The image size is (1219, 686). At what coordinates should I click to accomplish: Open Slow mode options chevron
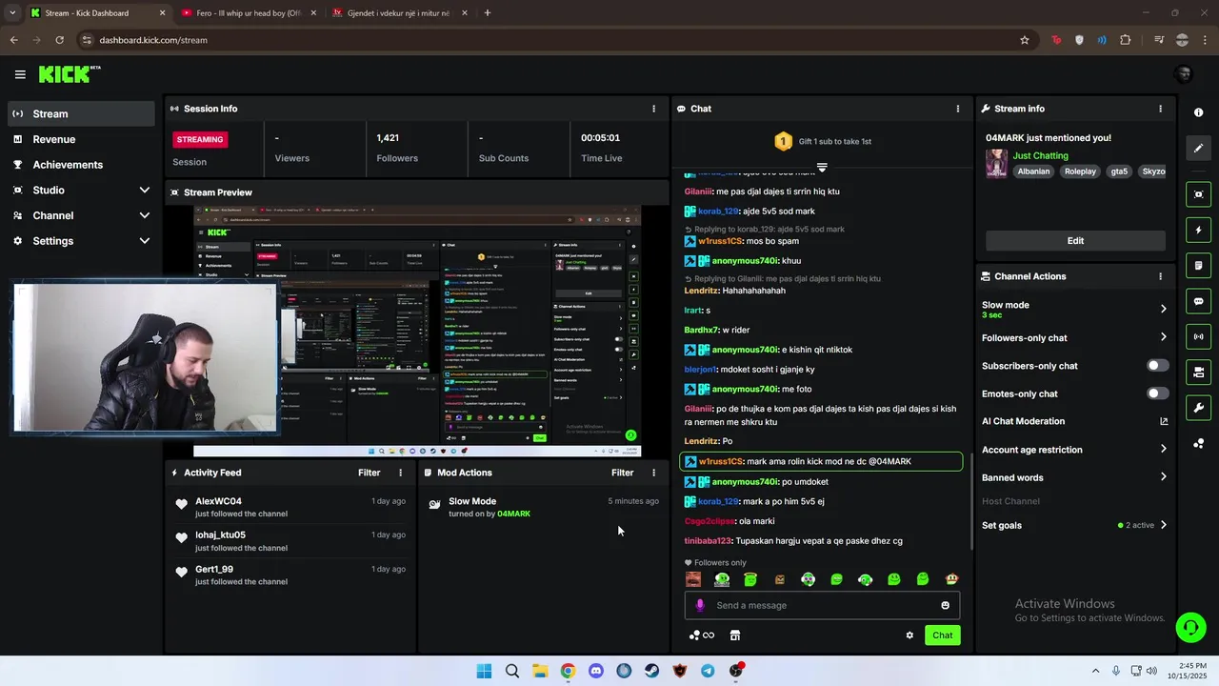coord(1163,309)
